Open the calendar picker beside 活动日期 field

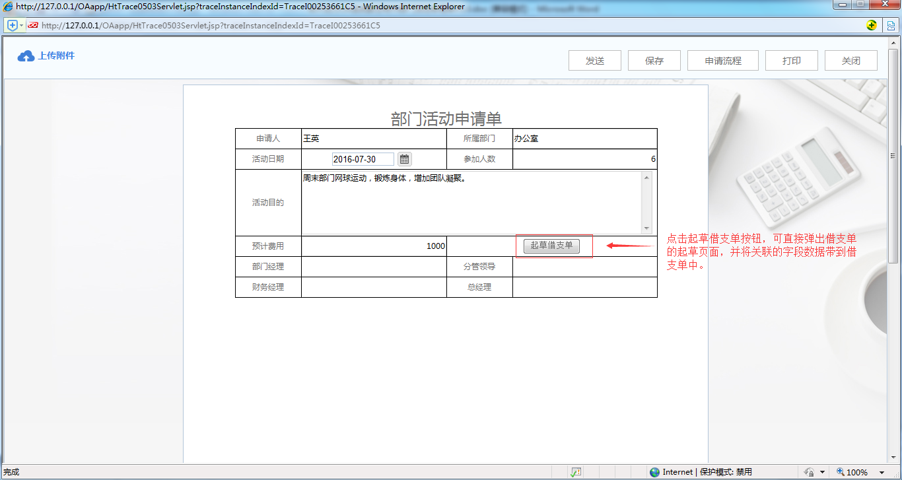pos(403,158)
